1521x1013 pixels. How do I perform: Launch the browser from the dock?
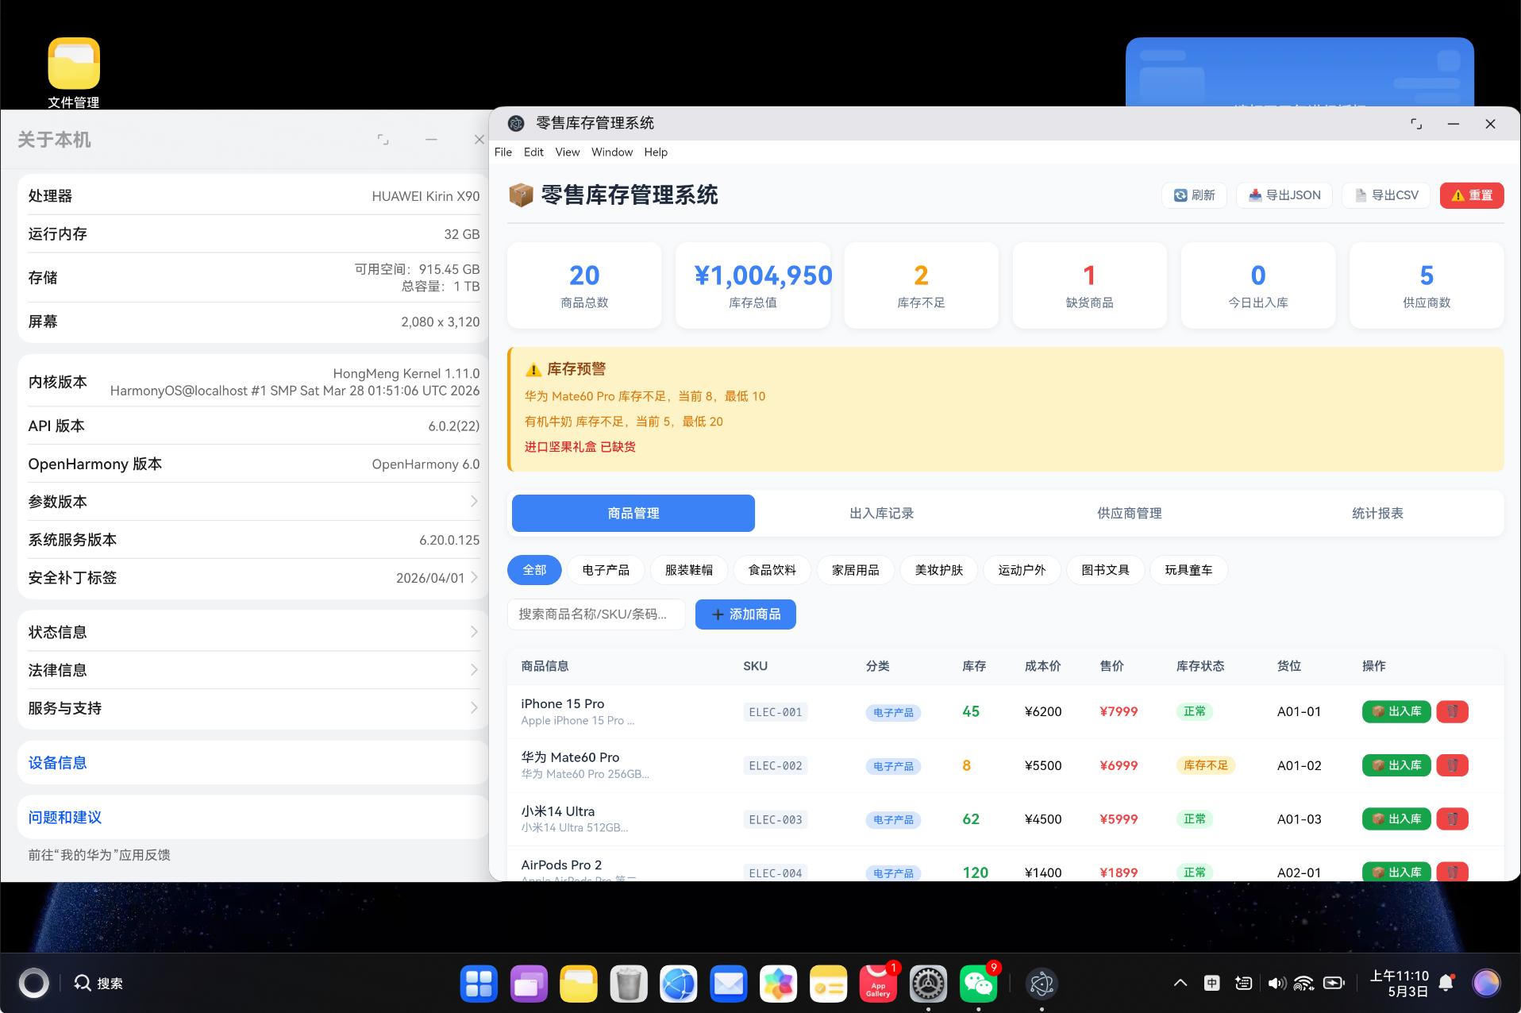(x=679, y=984)
